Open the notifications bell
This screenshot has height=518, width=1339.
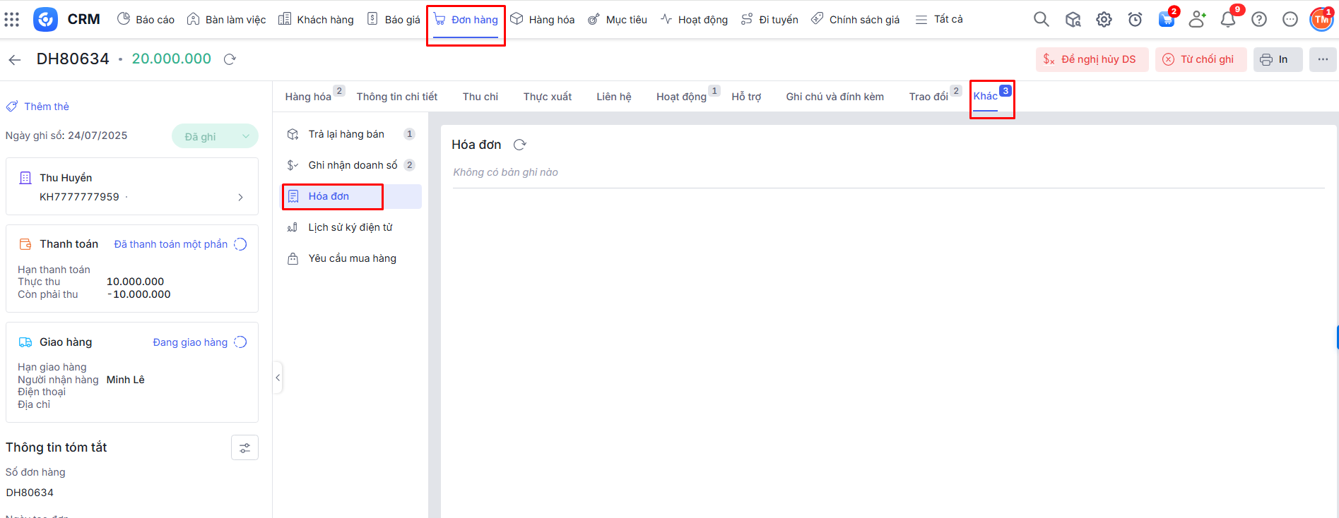pos(1228,20)
